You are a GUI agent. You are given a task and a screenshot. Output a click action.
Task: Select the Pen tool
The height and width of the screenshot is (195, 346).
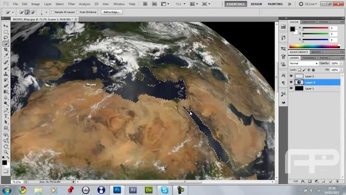click(6, 110)
